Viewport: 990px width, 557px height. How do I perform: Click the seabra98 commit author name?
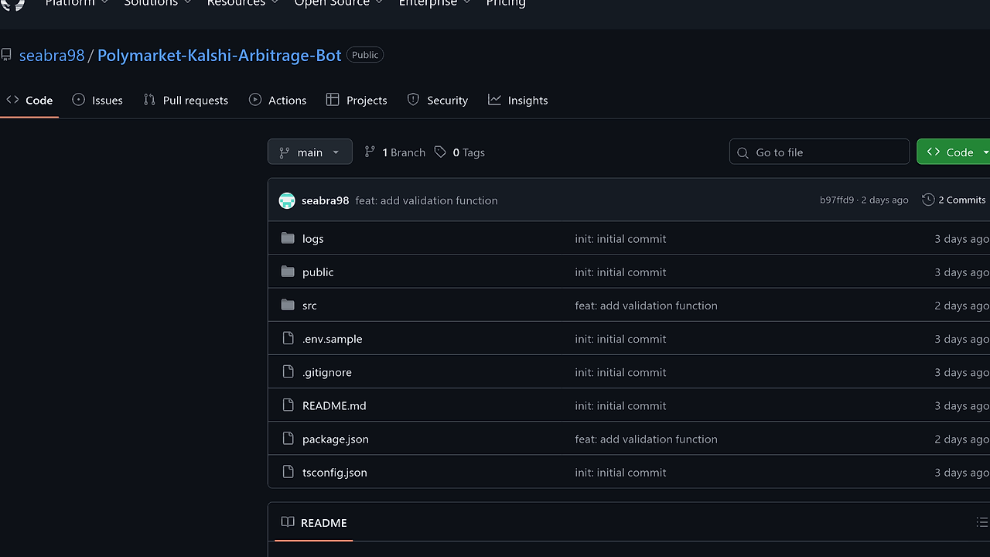tap(325, 200)
